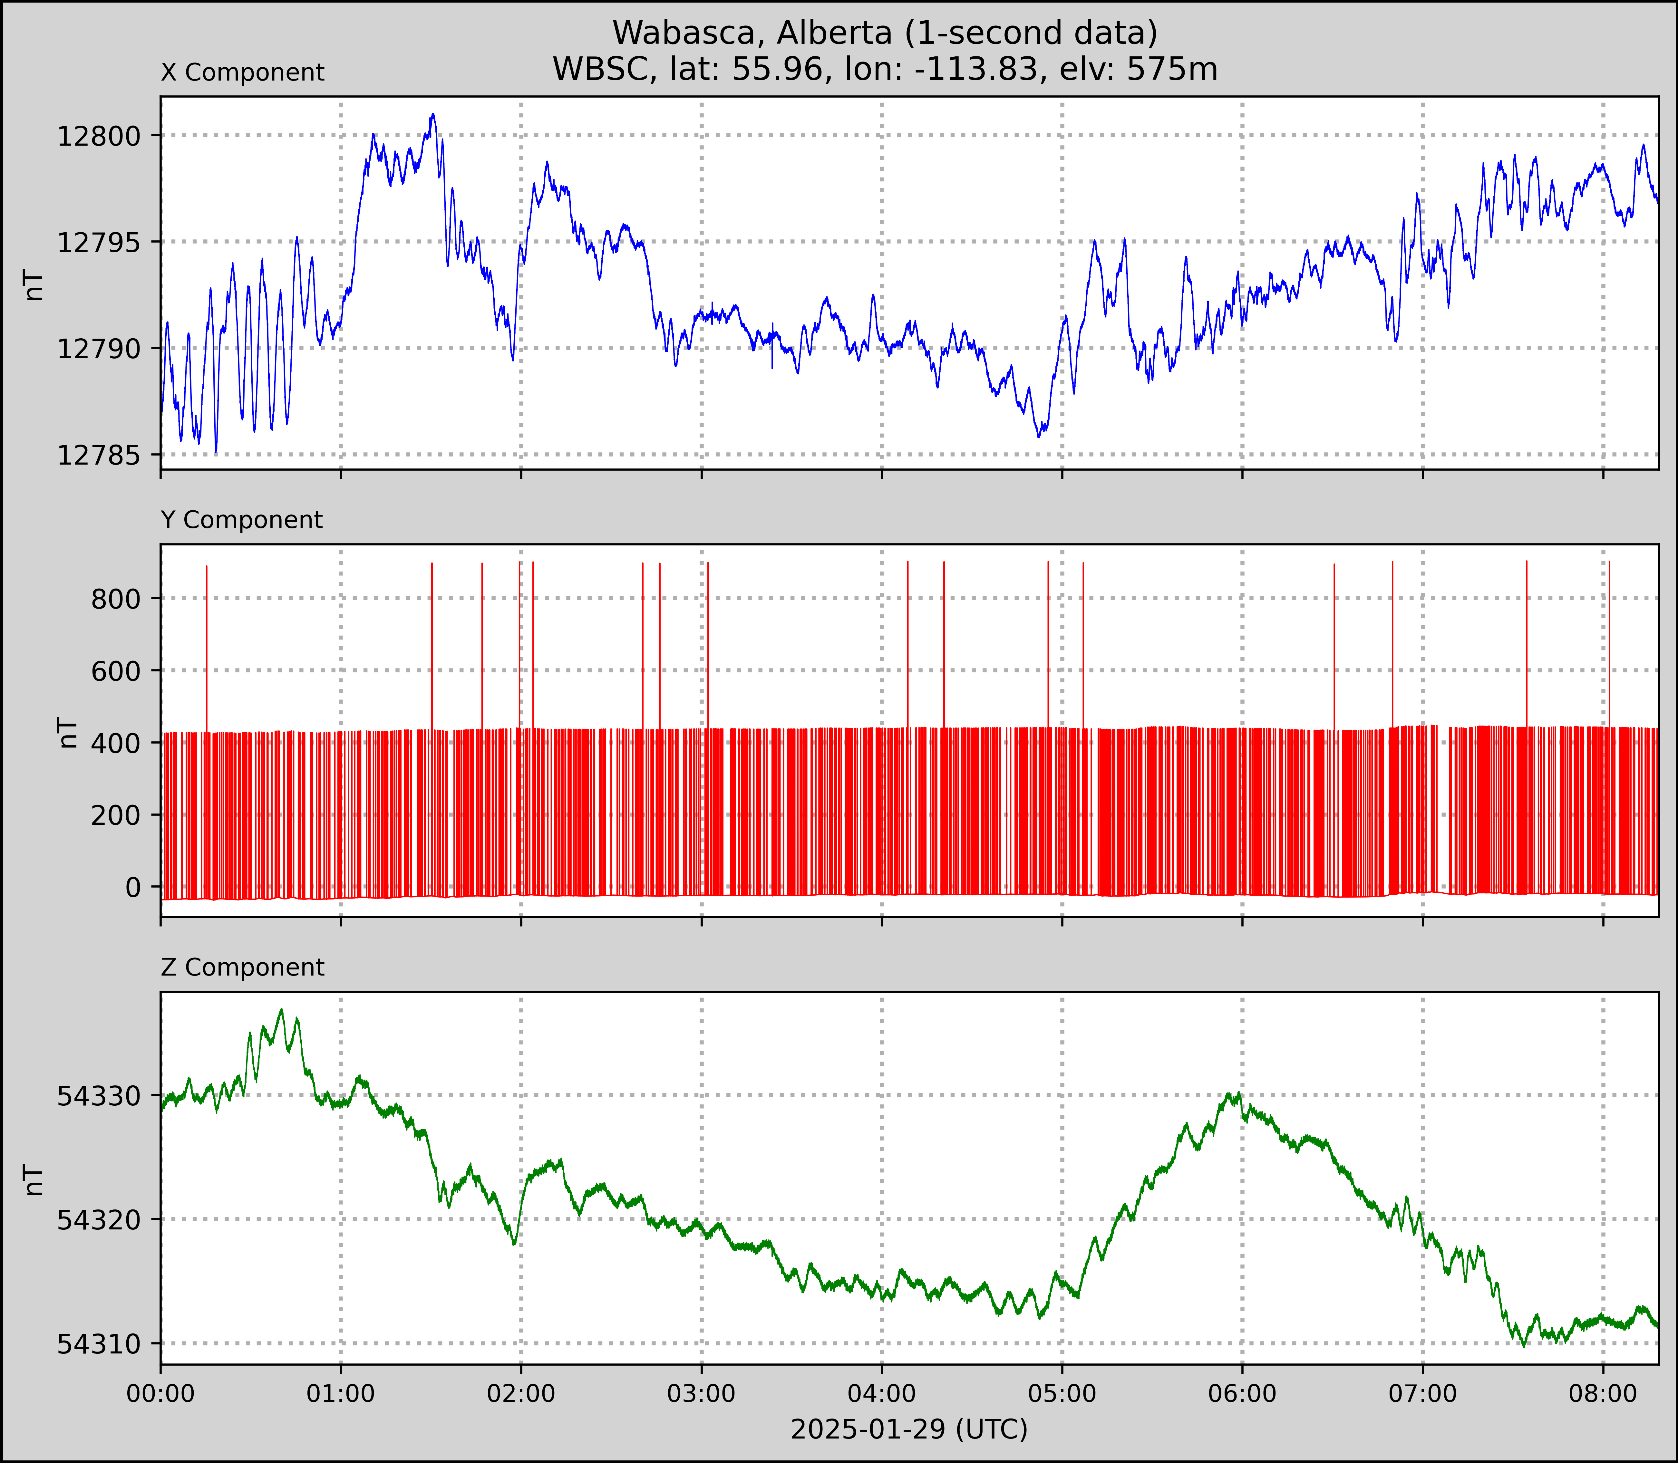Click the '2025-01-29 (UTC)' axis label

[909, 1429]
